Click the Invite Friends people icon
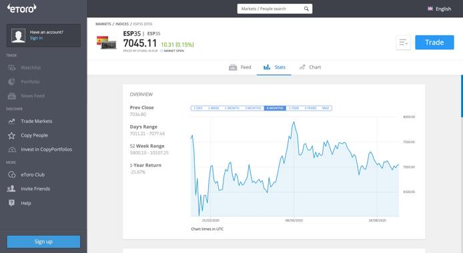This screenshot has width=463, height=253. coord(11,188)
